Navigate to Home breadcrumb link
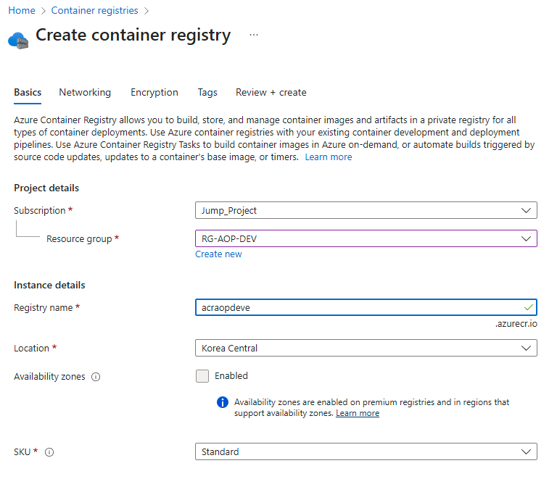Viewport: 557px width, 479px height. (22, 11)
